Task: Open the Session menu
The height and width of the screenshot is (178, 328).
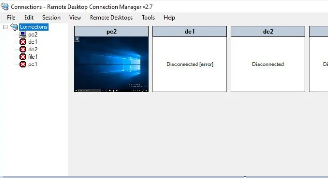Action: point(51,17)
